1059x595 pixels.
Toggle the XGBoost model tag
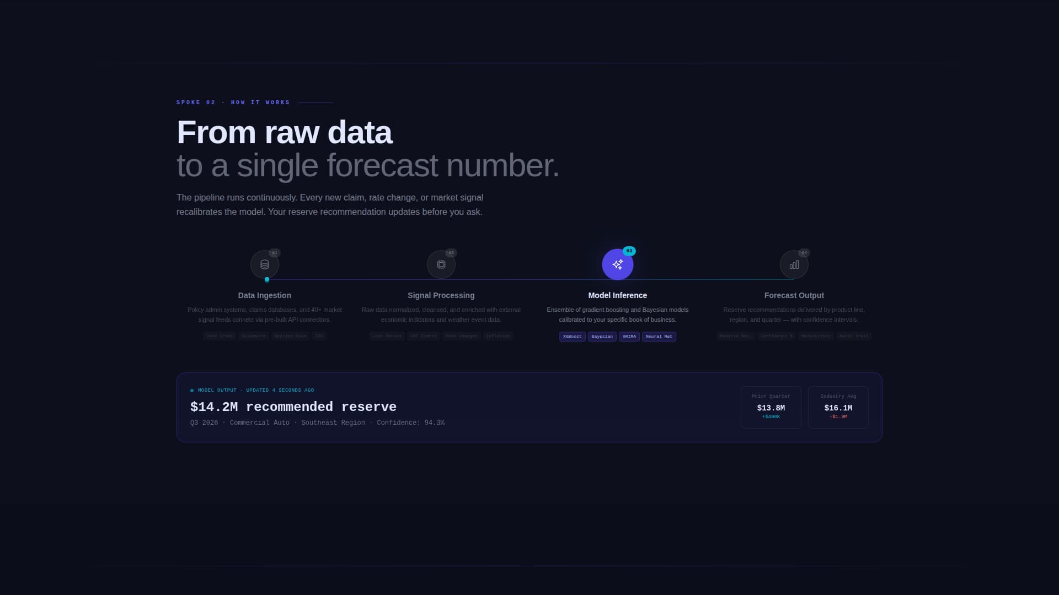pos(572,336)
